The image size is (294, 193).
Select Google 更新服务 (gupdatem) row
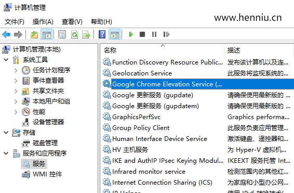(x=198, y=106)
